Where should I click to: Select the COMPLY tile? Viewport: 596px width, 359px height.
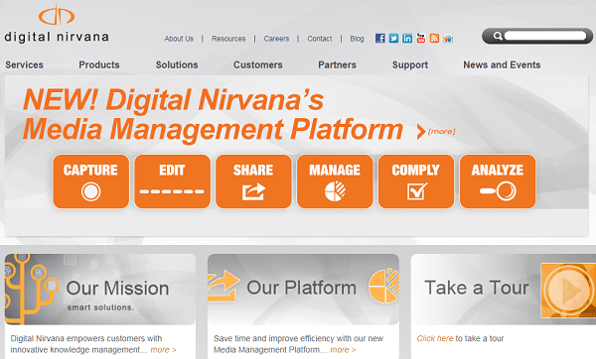[x=416, y=181]
